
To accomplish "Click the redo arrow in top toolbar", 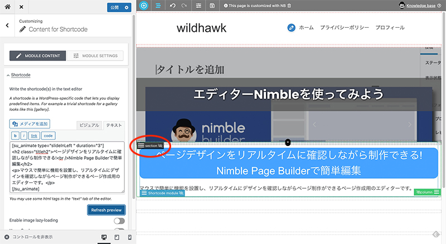I will (184, 6).
